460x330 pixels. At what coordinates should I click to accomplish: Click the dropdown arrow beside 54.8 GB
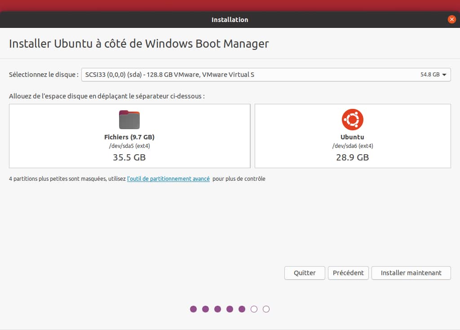tap(444, 75)
